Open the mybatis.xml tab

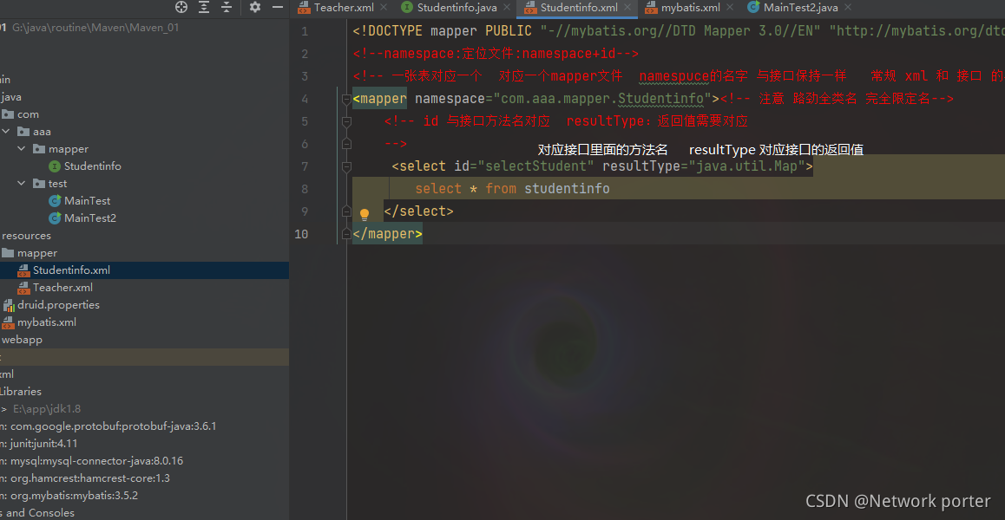coord(690,8)
